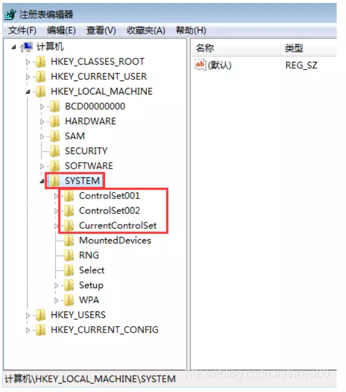Expand WPA key with its arrow
The image size is (346, 392).
pos(56,300)
